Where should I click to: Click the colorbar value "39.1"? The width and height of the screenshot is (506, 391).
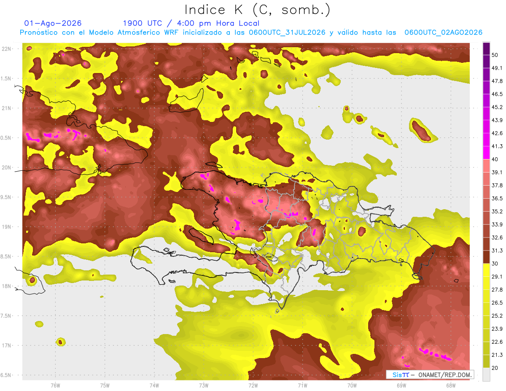tap(497, 172)
